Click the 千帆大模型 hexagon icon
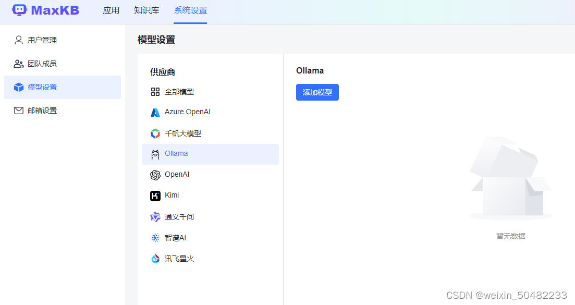 155,133
